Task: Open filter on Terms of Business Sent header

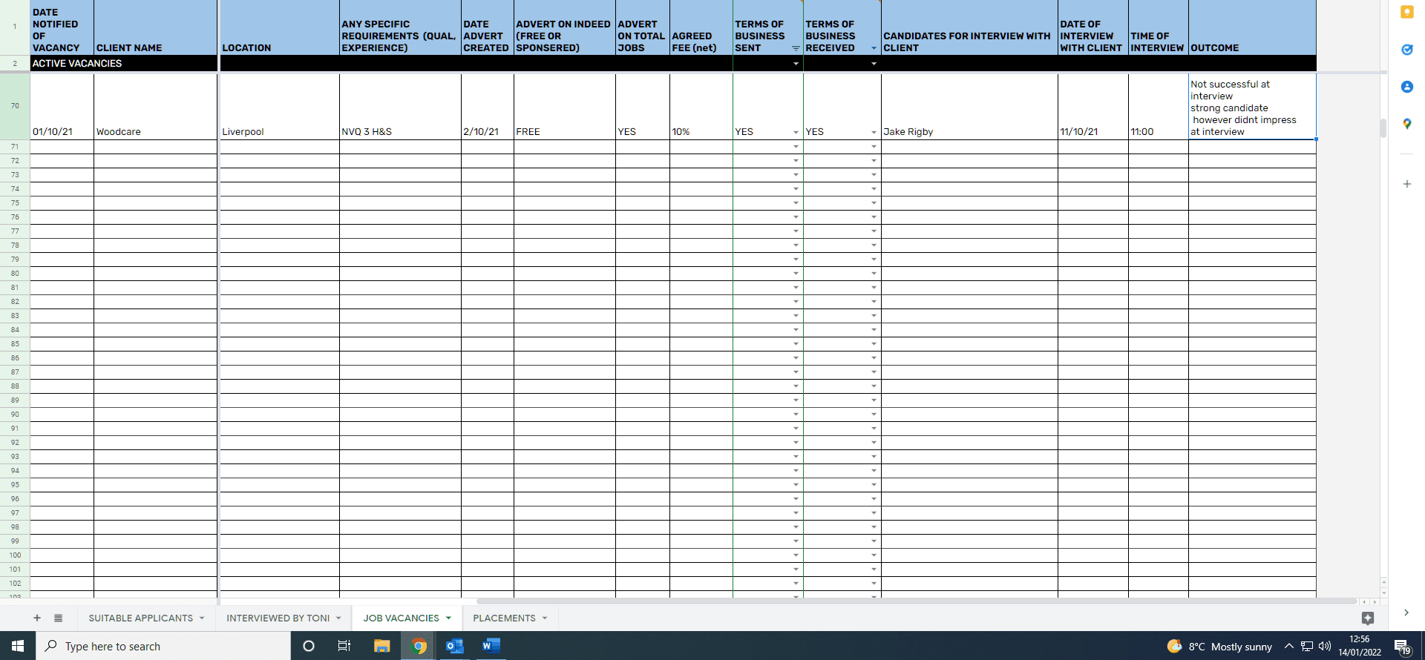Action: pos(796,48)
